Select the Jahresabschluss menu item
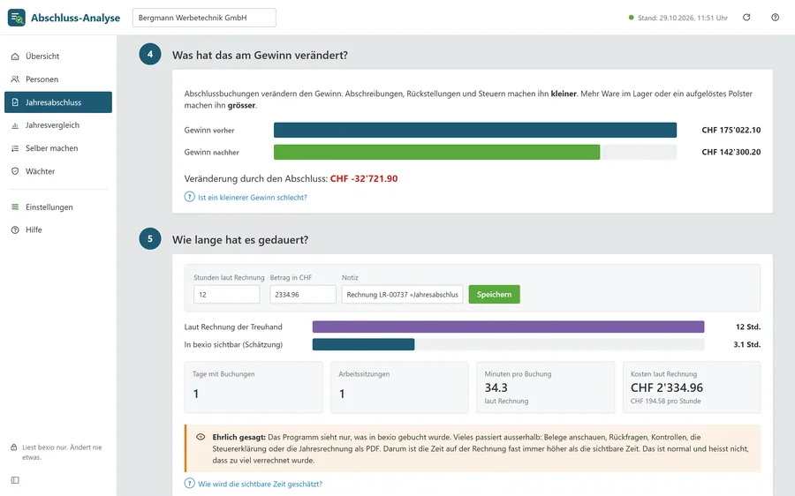This screenshot has height=496, width=795. click(58, 102)
